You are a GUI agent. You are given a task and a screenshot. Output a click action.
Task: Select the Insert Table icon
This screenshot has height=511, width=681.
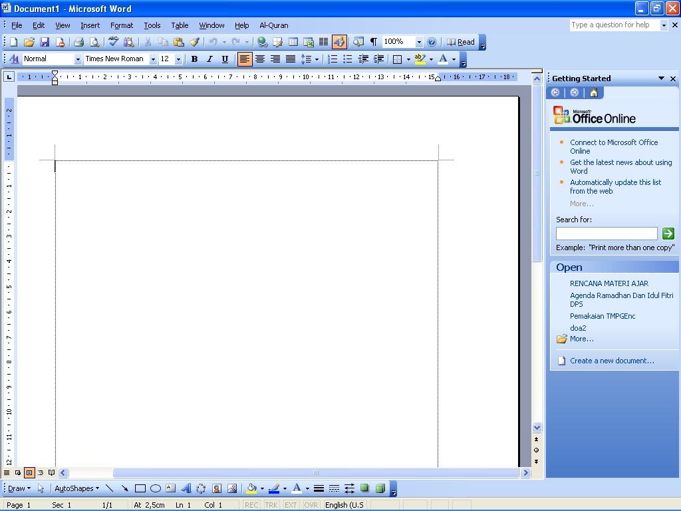(293, 41)
